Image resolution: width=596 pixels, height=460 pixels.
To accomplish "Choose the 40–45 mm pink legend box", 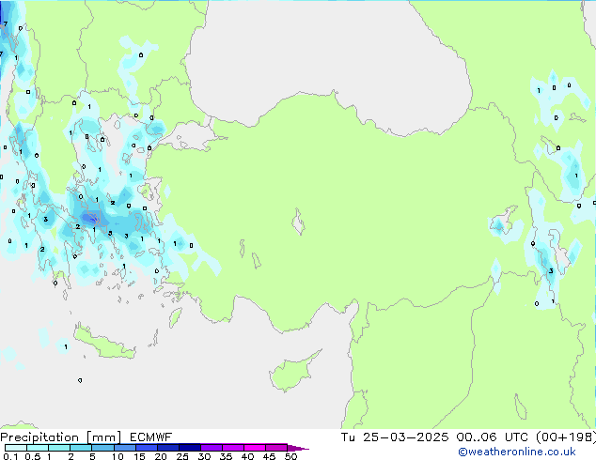I will click(x=255, y=448).
